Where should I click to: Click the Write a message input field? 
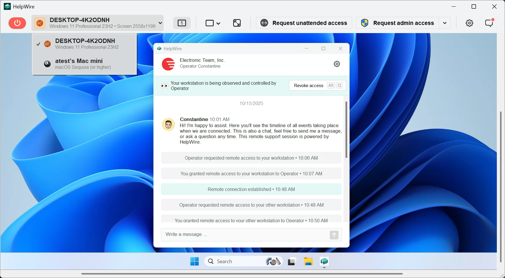tap(244, 234)
